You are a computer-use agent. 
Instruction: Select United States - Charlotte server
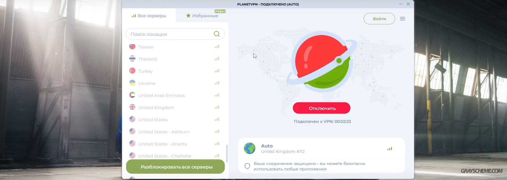tap(175, 156)
